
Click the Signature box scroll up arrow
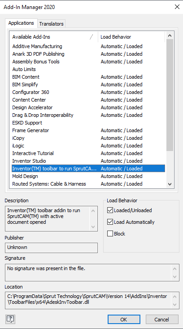pos(175,269)
